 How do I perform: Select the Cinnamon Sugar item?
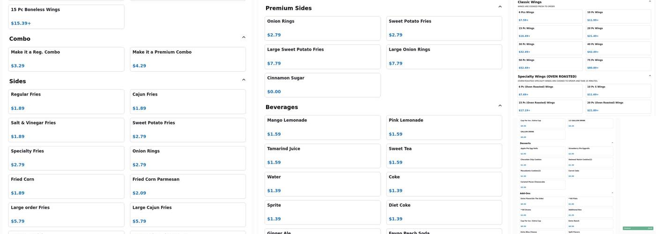(x=322, y=85)
